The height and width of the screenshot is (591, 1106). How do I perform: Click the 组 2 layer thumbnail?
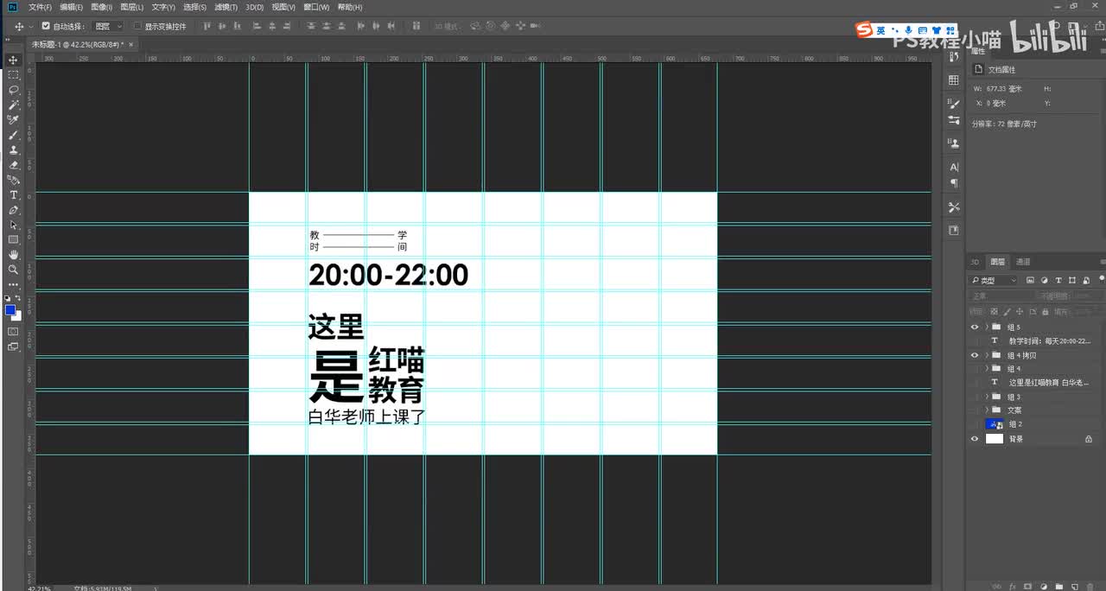[995, 424]
